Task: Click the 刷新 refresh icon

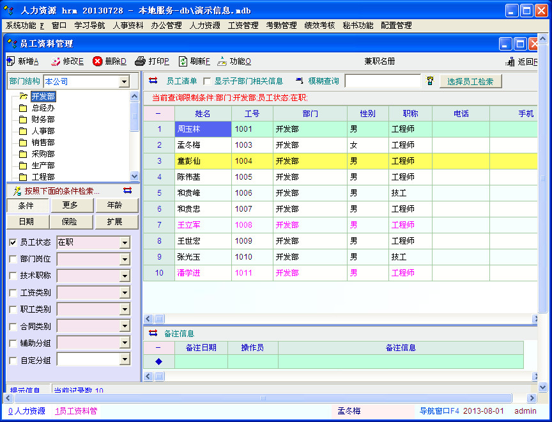Action: pyautogui.click(x=183, y=61)
